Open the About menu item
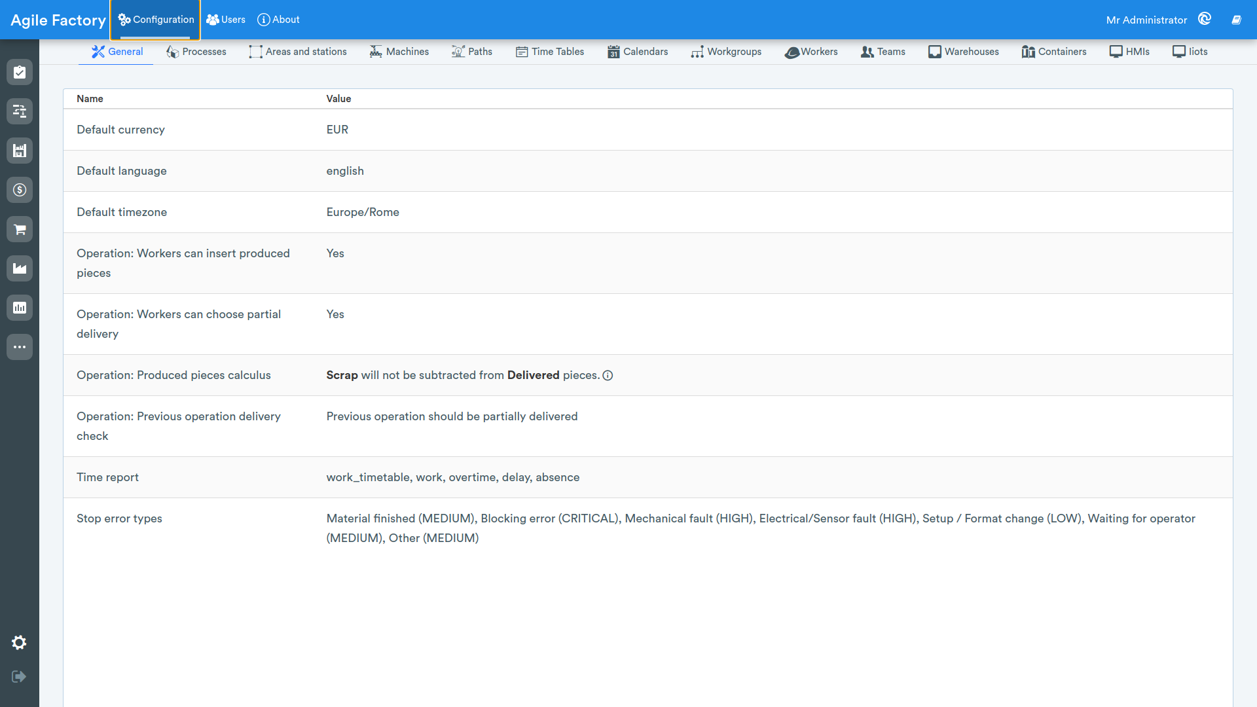1257x707 pixels. point(278,20)
